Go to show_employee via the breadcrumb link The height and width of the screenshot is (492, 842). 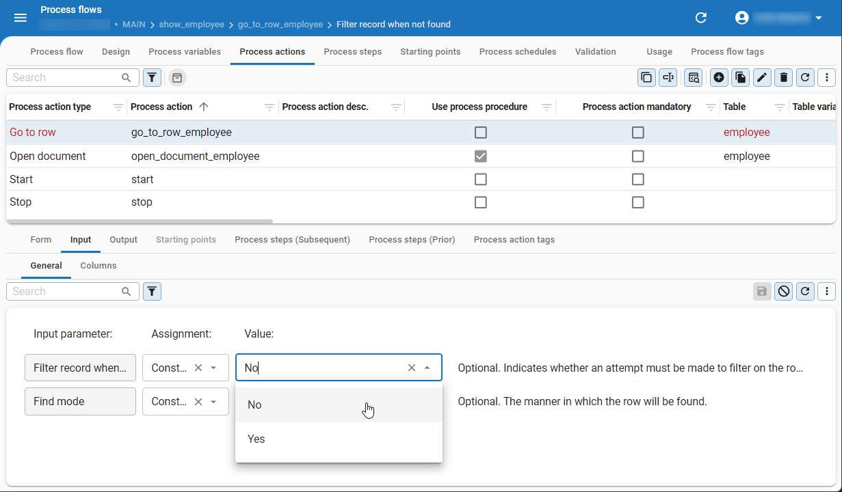[x=192, y=23]
